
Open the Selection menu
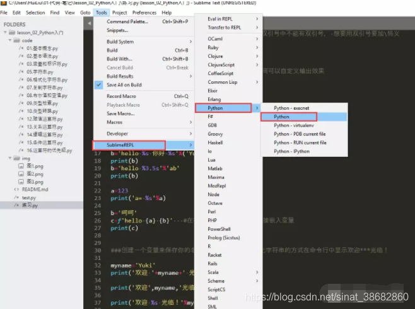pyautogui.click(x=35, y=13)
